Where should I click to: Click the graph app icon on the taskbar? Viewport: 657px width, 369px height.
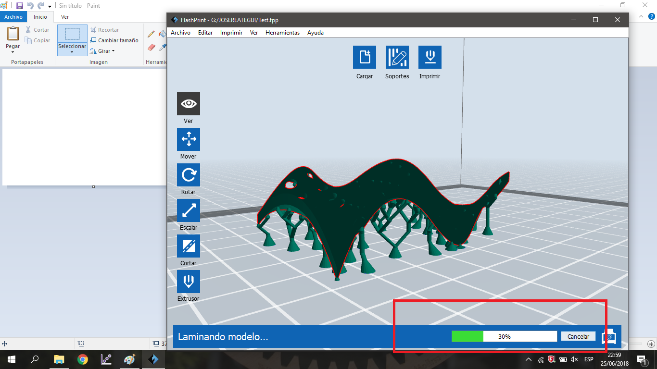pyautogui.click(x=106, y=359)
